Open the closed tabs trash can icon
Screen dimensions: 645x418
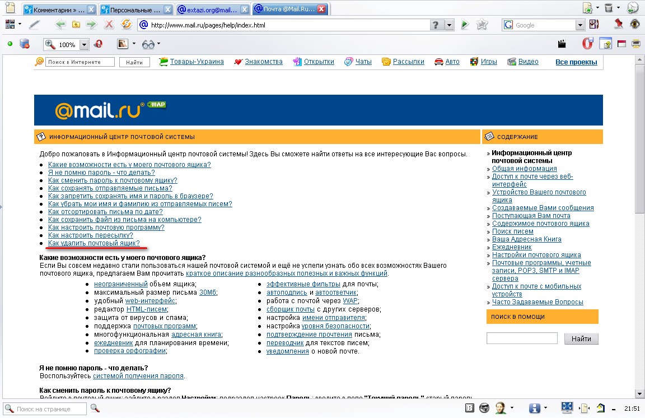click(x=609, y=8)
